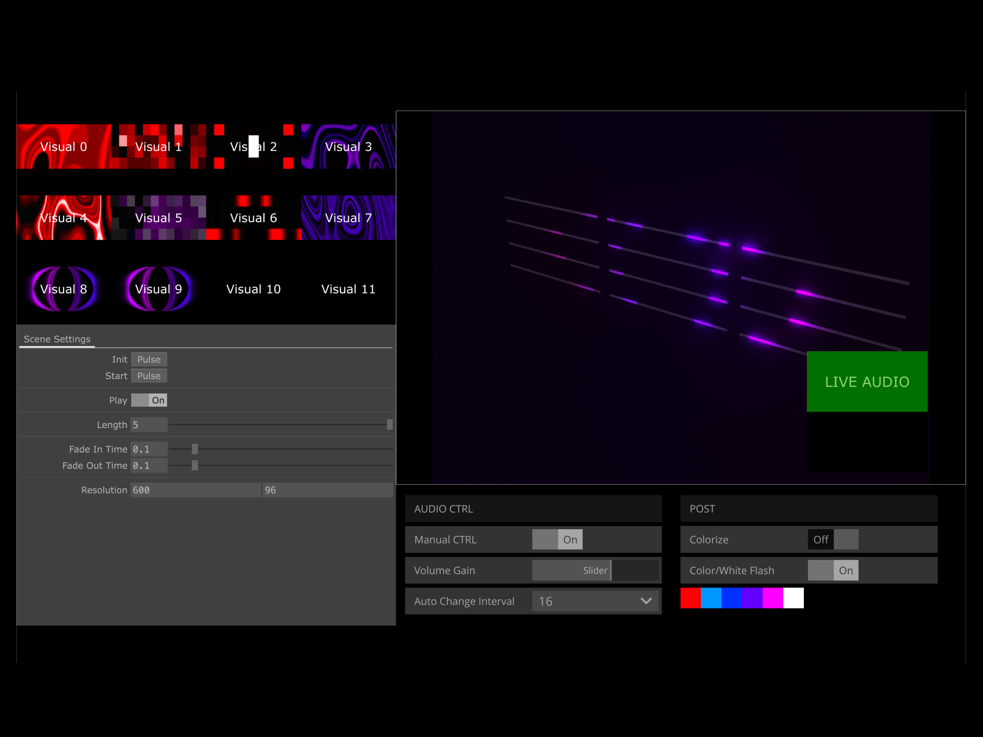Open the Auto Change Interval dropdown
This screenshot has width=983, height=737.
[x=595, y=601]
